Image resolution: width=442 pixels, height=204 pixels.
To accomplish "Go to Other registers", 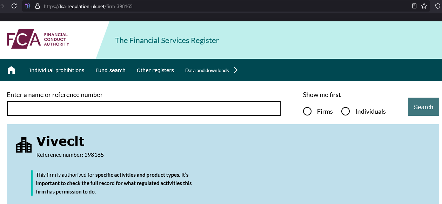I will coord(155,70).
